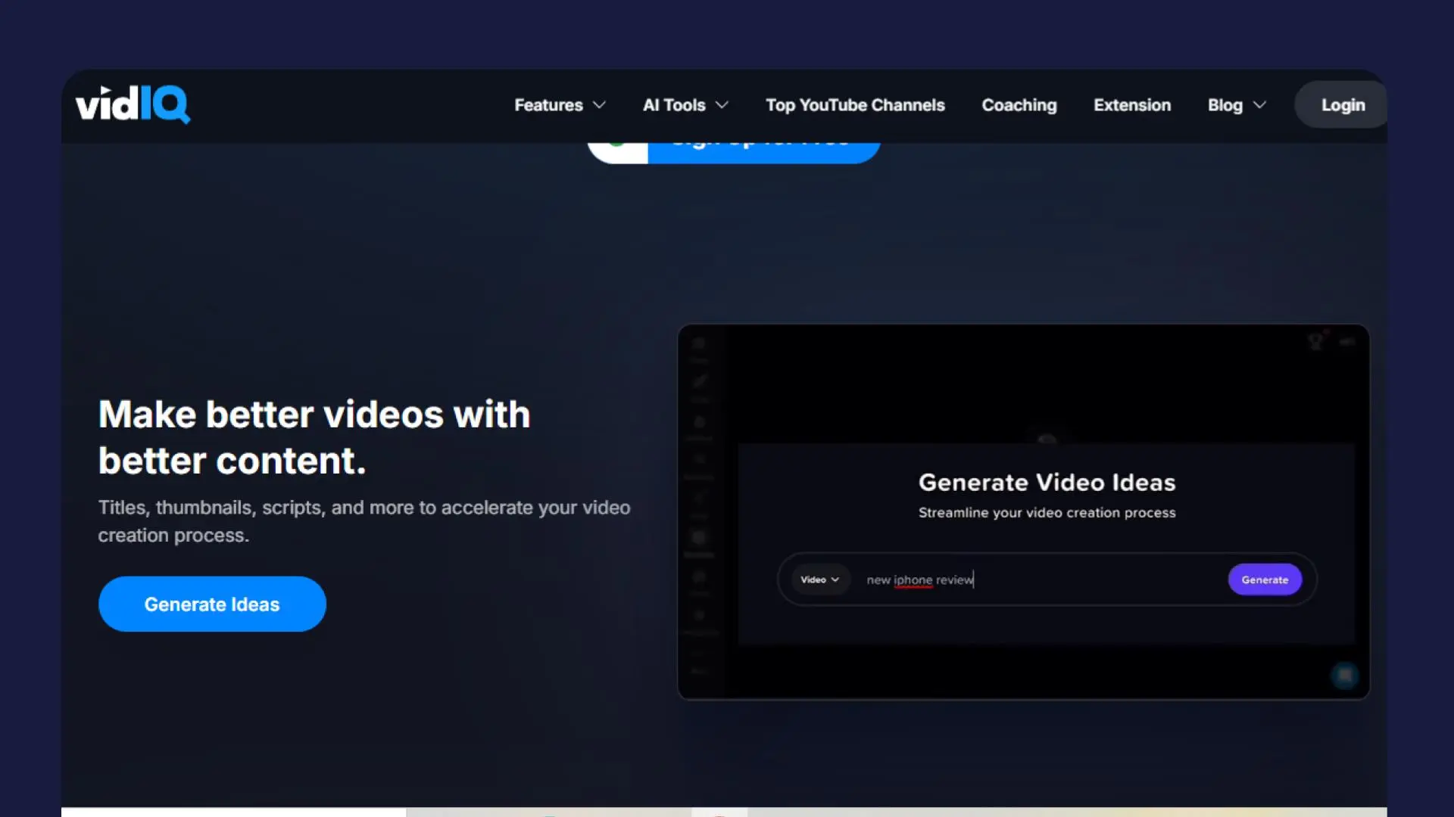The image size is (1454, 817).
Task: Click the vidIQ logo
Action: pyautogui.click(x=133, y=104)
